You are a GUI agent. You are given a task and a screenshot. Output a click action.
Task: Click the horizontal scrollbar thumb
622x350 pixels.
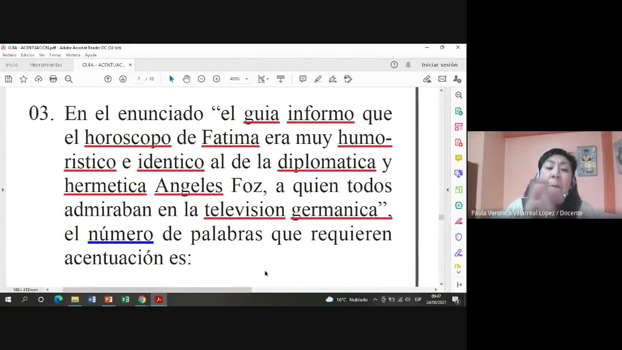point(157,290)
